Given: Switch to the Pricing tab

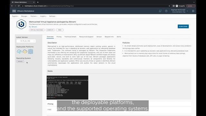Looking at the screenshot, I should coord(59,37).
